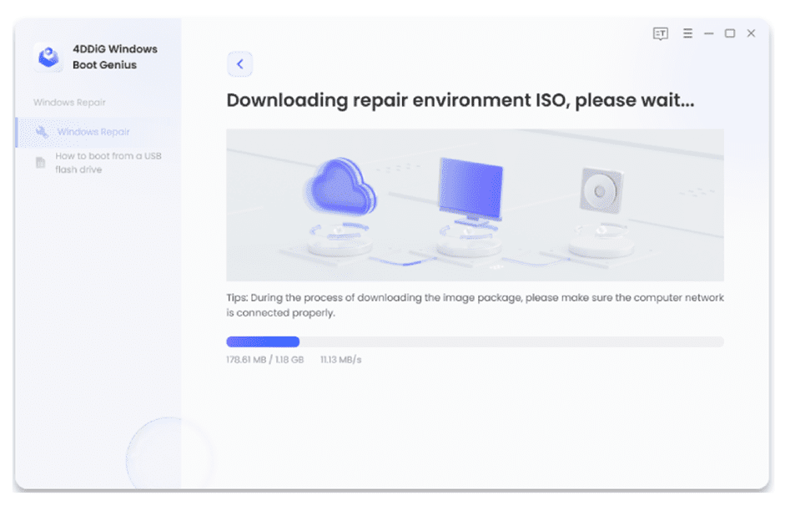Click the monitor illustration in banner
This screenshot has height=506, width=785.
pyautogui.click(x=470, y=189)
